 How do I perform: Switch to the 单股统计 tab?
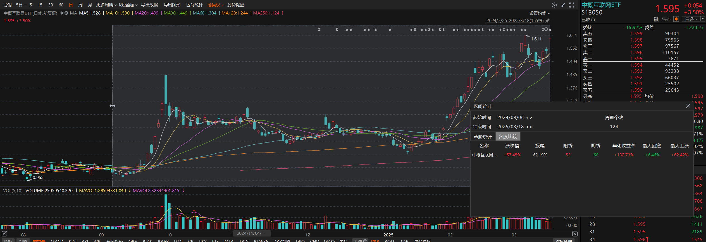pyautogui.click(x=482, y=137)
